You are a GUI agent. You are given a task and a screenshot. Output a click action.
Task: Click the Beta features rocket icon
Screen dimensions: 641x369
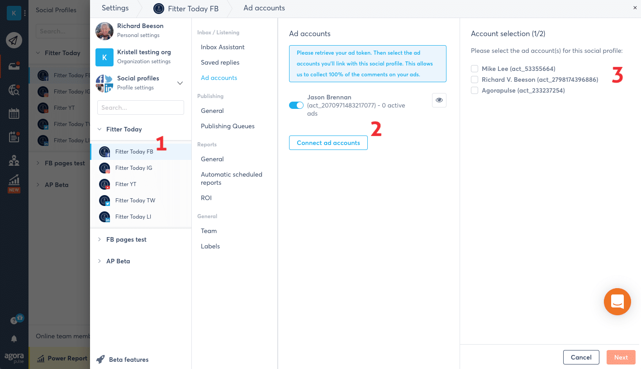[x=100, y=360]
